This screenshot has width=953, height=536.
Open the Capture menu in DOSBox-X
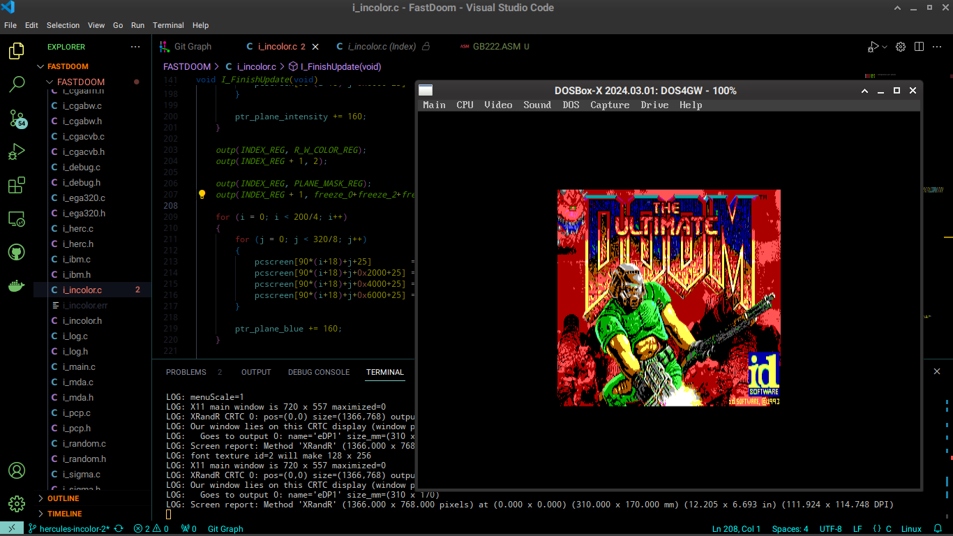click(x=610, y=105)
